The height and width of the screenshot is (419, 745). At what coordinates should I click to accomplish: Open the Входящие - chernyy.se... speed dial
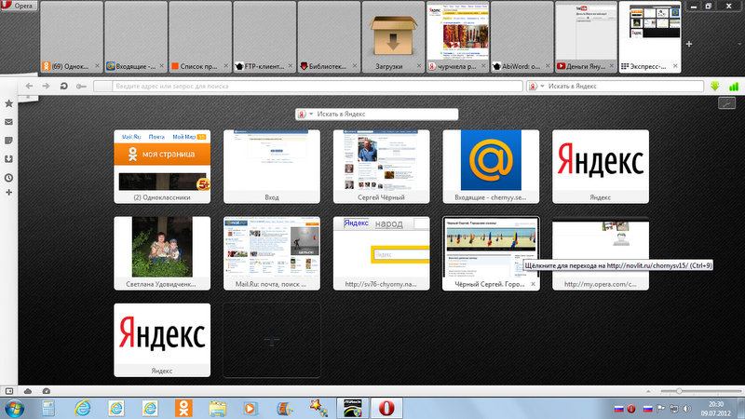491,167
